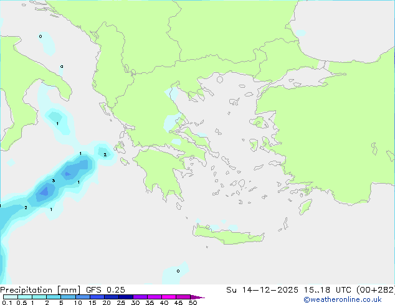The width and height of the screenshot is (395, 305).
Task: Click the 45–50 mm legend color swatch
Action: 183,297
